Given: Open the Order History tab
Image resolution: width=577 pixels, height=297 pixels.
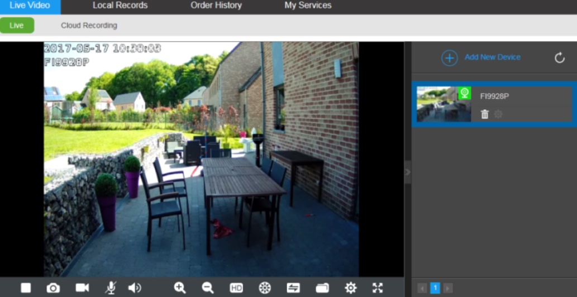Looking at the screenshot, I should [216, 6].
